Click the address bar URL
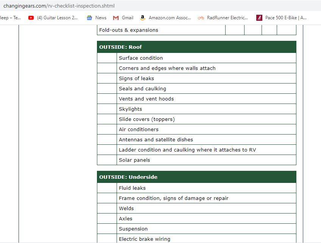The width and height of the screenshot is (321, 243). coord(59,6)
